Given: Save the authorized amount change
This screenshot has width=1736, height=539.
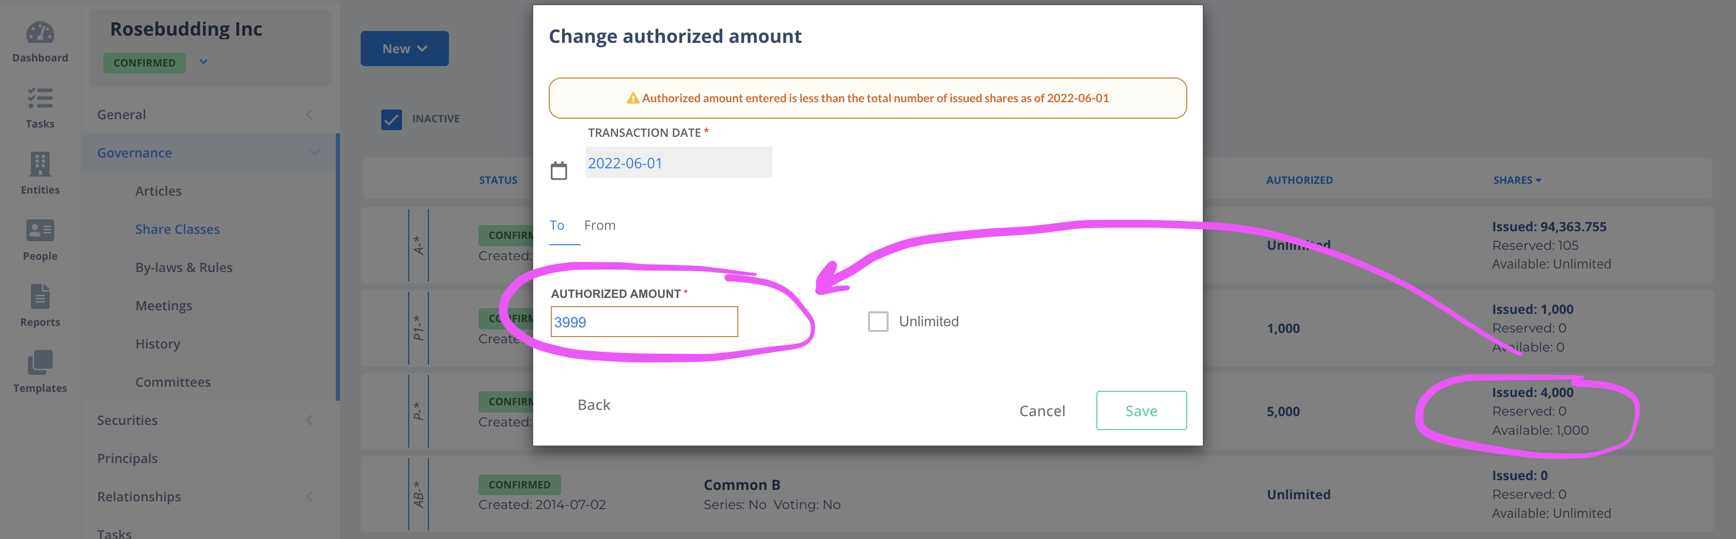Looking at the screenshot, I should tap(1142, 410).
